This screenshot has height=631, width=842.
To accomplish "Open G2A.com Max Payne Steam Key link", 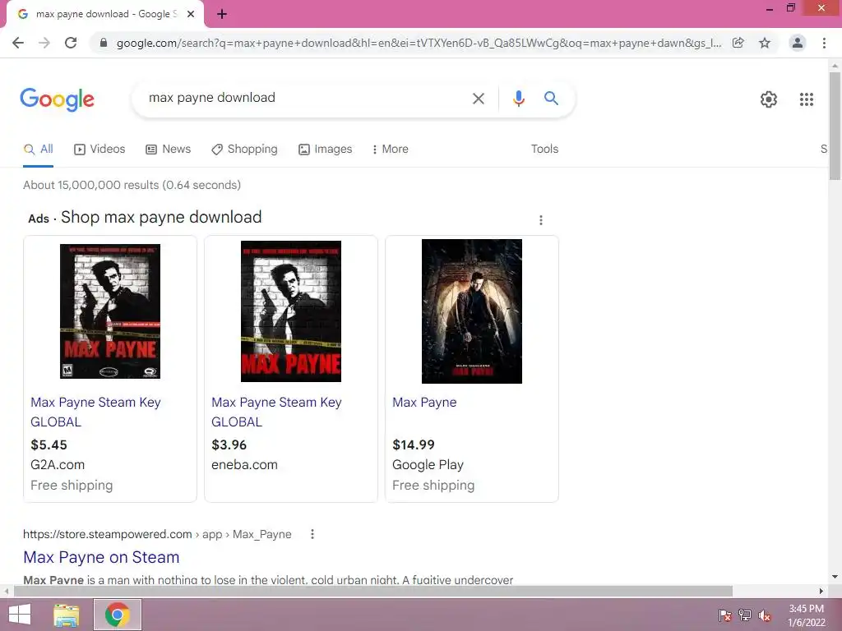I will 95,412.
